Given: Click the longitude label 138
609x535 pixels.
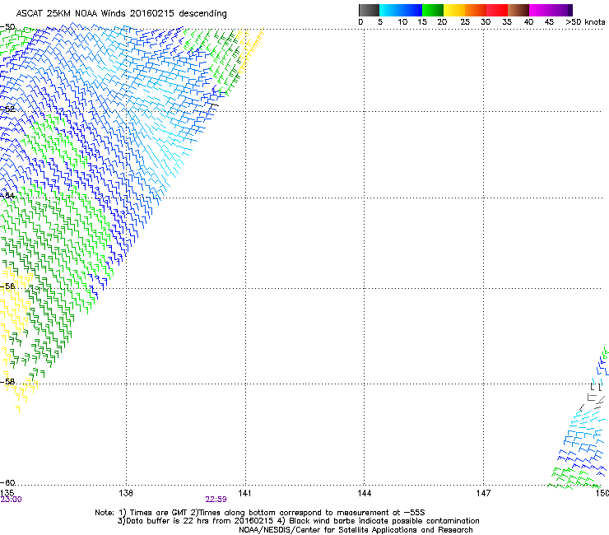Looking at the screenshot, I should coord(126,493).
